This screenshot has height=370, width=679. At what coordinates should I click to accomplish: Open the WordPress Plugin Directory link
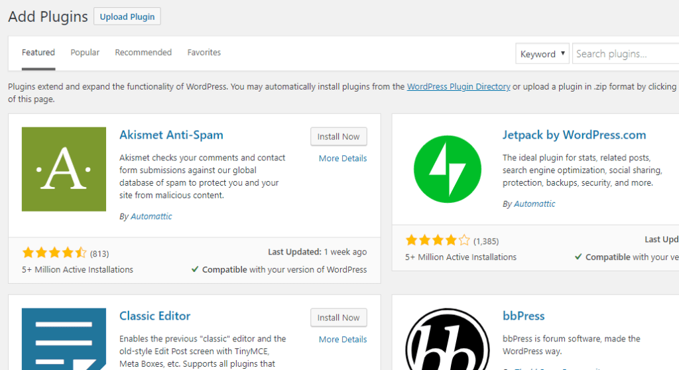(x=458, y=87)
